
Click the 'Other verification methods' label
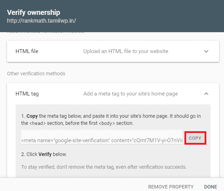point(36,74)
